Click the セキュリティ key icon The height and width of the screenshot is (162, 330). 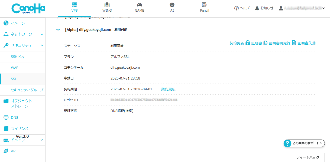point(6,45)
